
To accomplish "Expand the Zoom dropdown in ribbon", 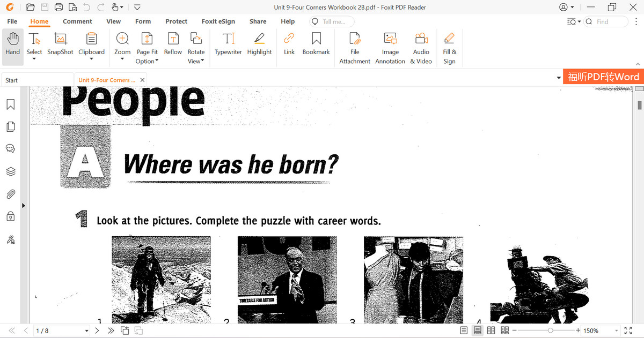I will pos(122,59).
